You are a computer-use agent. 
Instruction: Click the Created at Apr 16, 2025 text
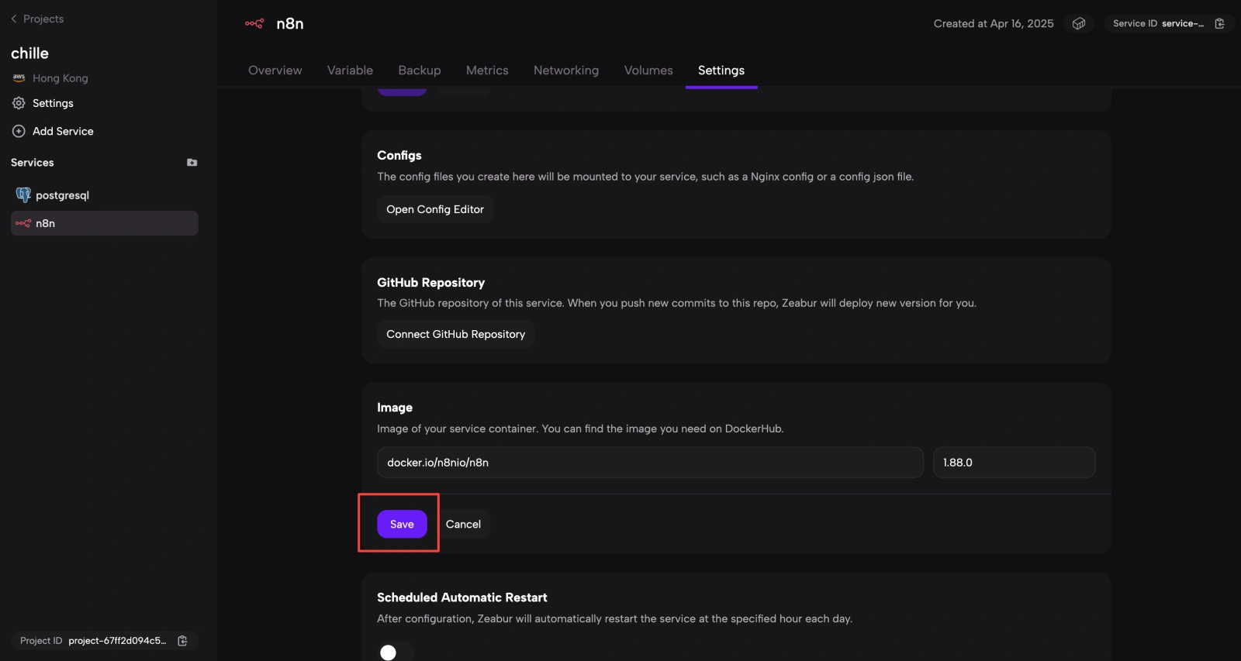994,23
